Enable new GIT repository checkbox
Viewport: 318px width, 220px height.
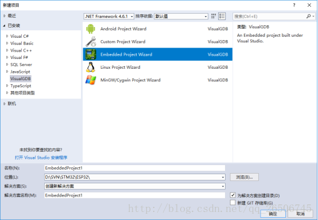[233, 203]
